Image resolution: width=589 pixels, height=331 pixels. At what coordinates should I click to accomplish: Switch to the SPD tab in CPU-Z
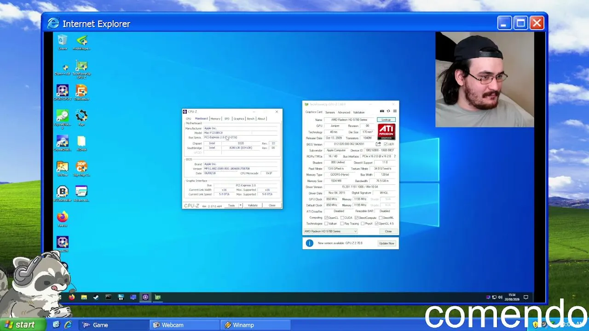(227, 119)
